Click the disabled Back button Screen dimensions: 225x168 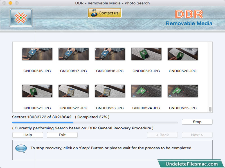pyautogui.click(x=162, y=135)
